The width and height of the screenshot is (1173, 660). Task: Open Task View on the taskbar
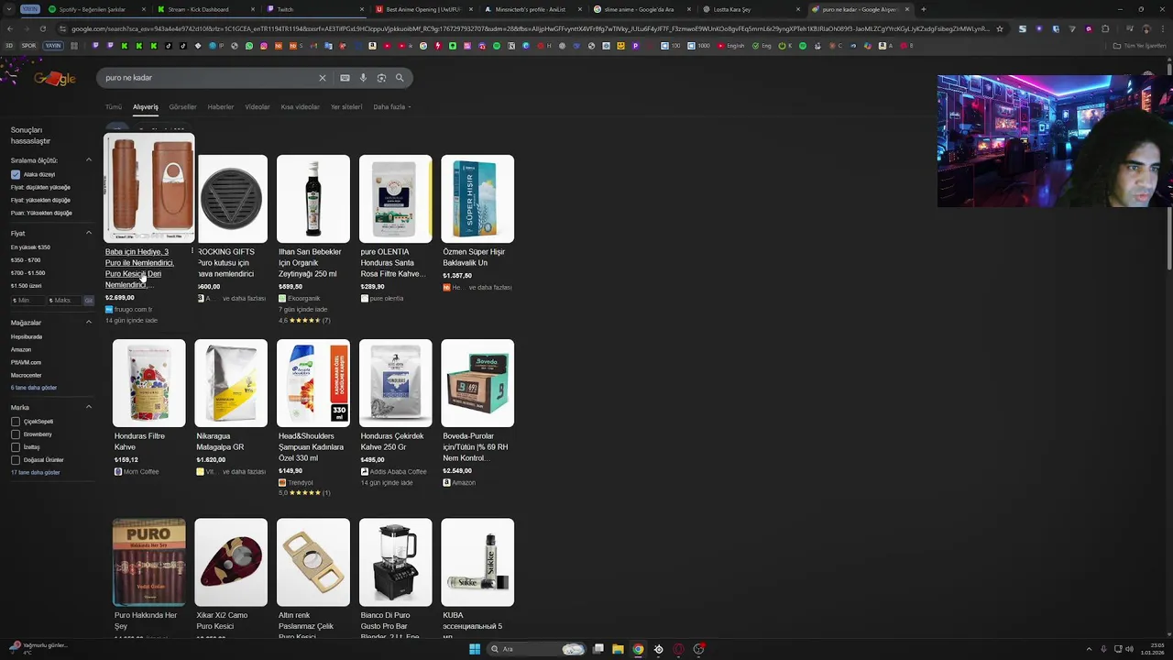coord(597,649)
